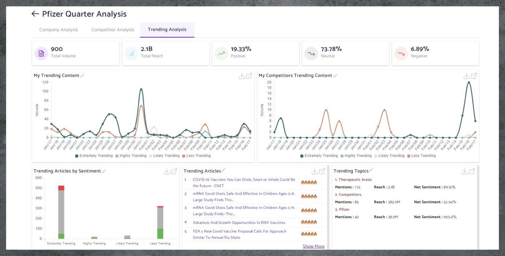The height and width of the screenshot is (256, 505).
Task: Open the Advances And Growth Opportunities article
Action: (239, 222)
